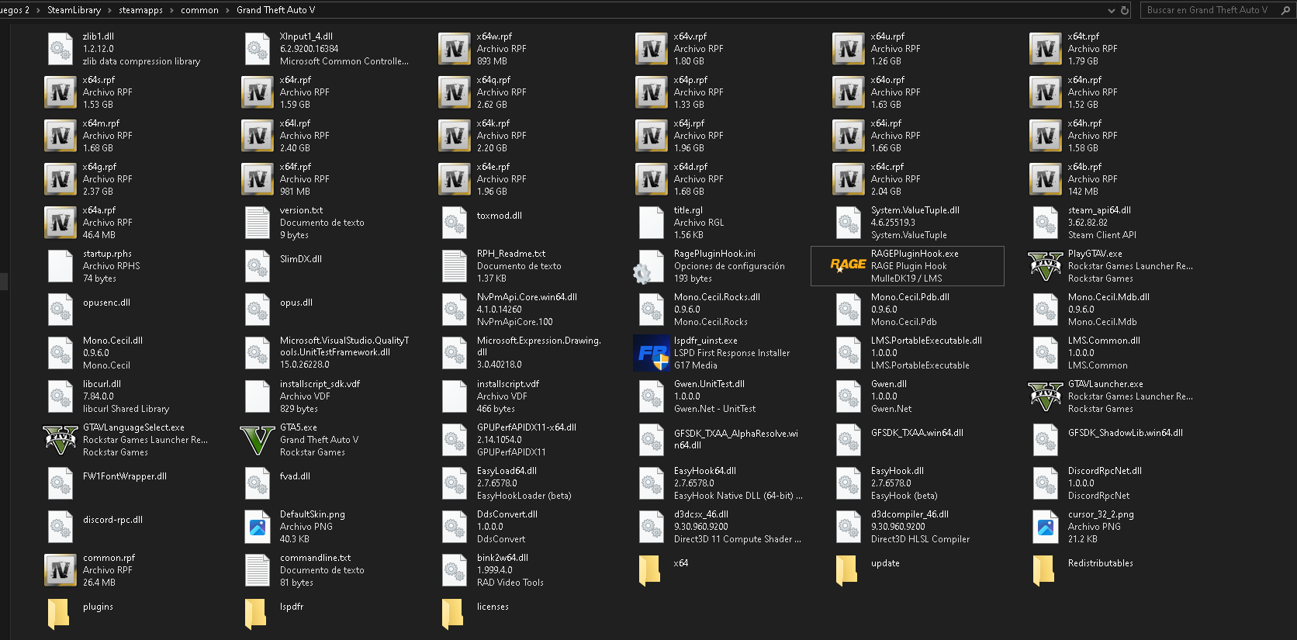Select the commandline.txt document icon
This screenshot has width=1297, height=640.
pyautogui.click(x=257, y=570)
